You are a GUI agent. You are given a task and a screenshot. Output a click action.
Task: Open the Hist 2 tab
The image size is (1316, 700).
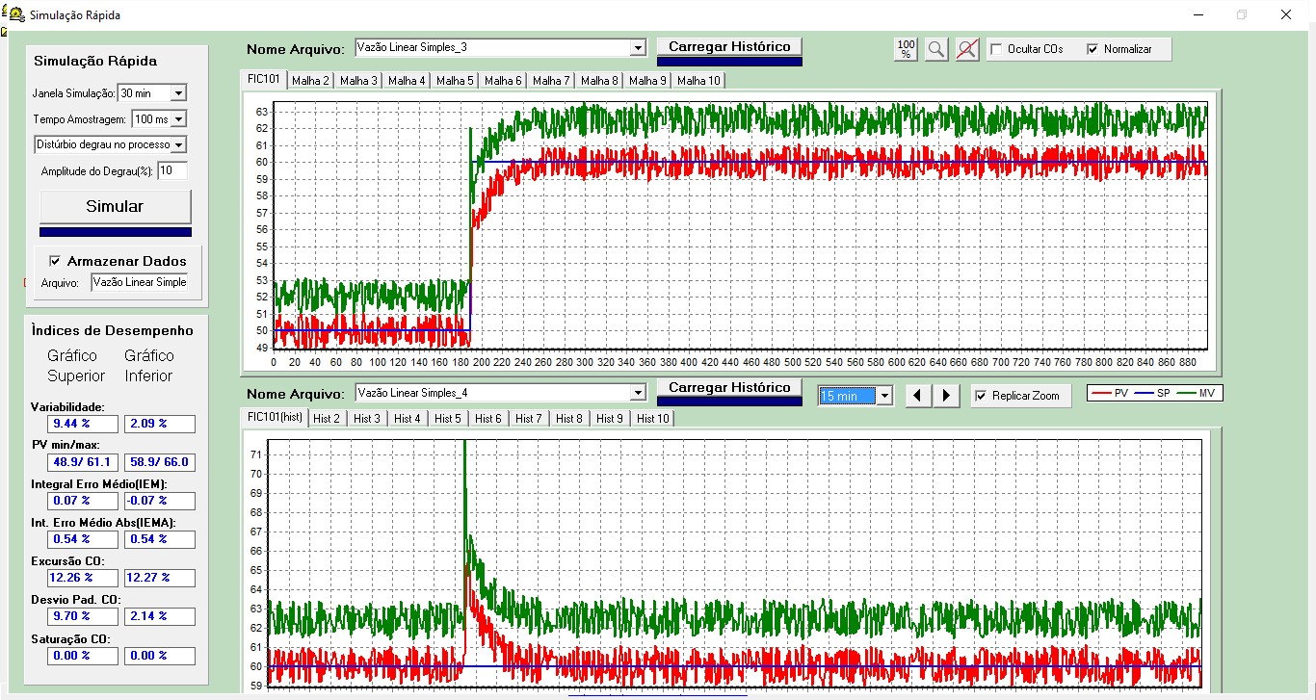(327, 418)
